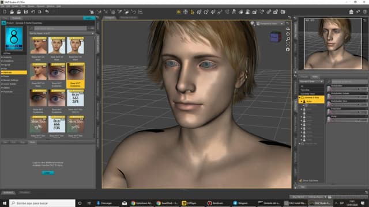
Task: Select the Currently Used filter row
Action: pos(311,94)
